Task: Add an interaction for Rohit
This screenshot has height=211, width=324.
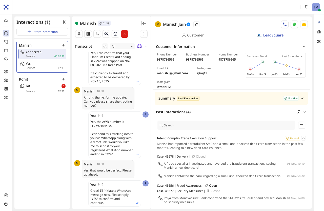Action: pos(63,79)
